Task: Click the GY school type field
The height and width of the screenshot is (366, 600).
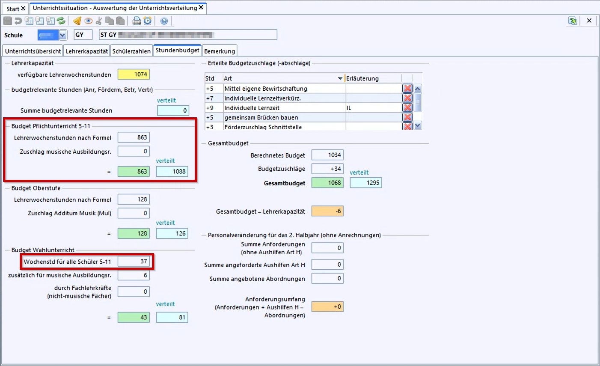Action: (x=83, y=35)
